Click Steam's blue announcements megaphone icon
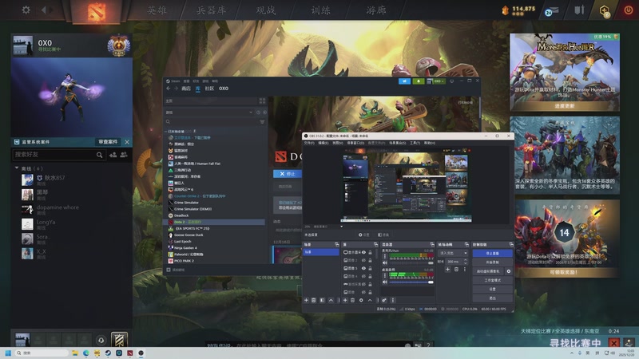 (x=404, y=81)
